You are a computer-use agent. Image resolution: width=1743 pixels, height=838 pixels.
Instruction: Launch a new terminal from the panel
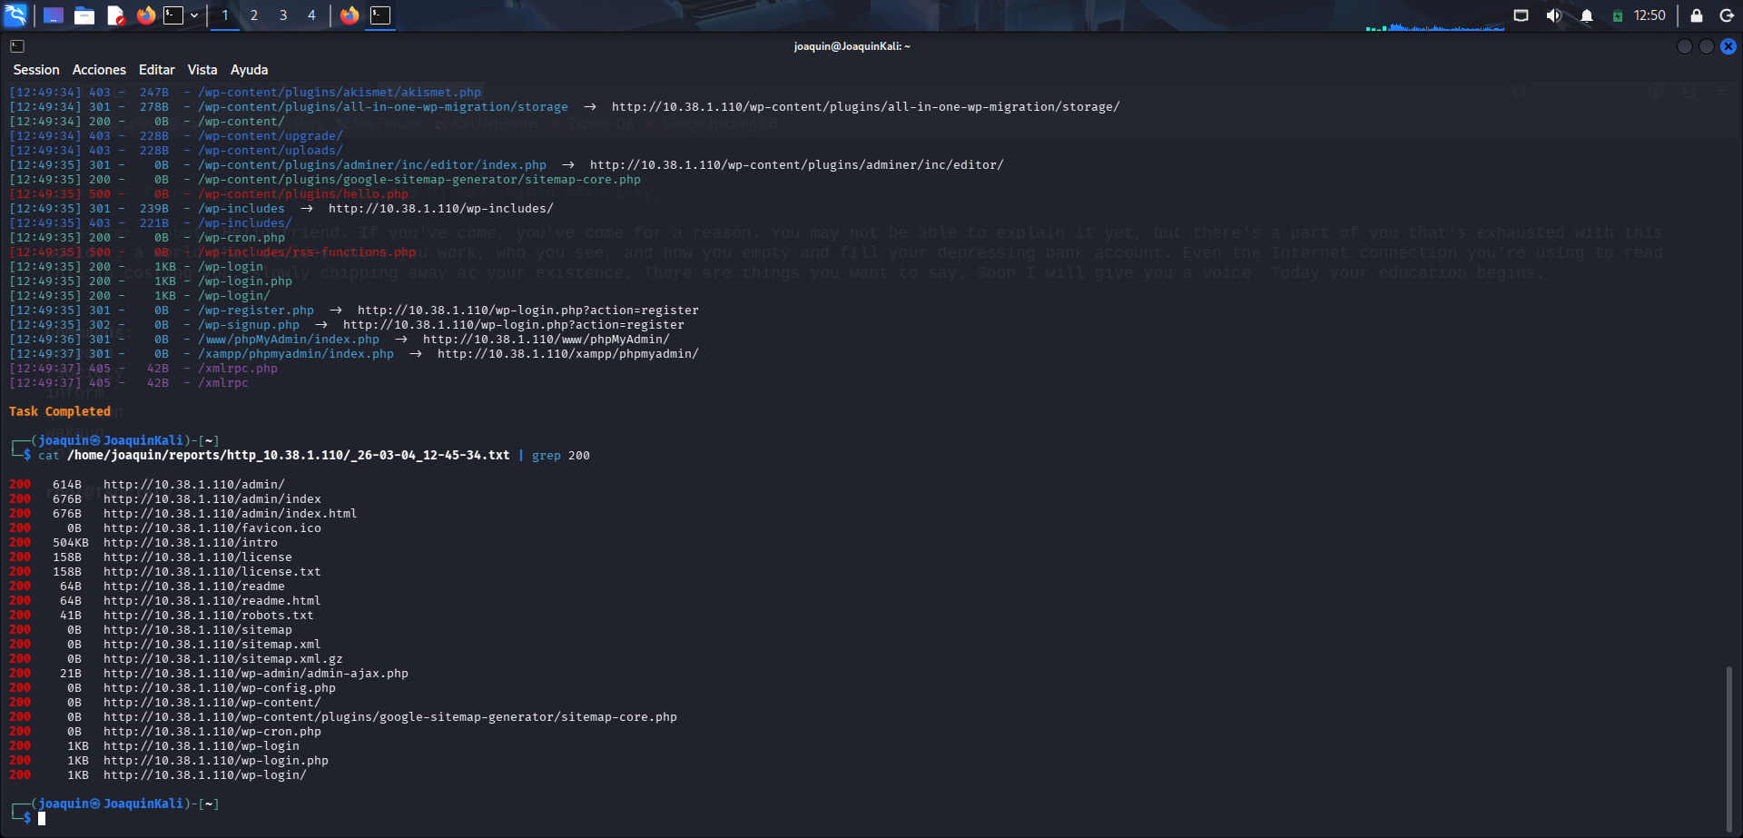tap(171, 14)
